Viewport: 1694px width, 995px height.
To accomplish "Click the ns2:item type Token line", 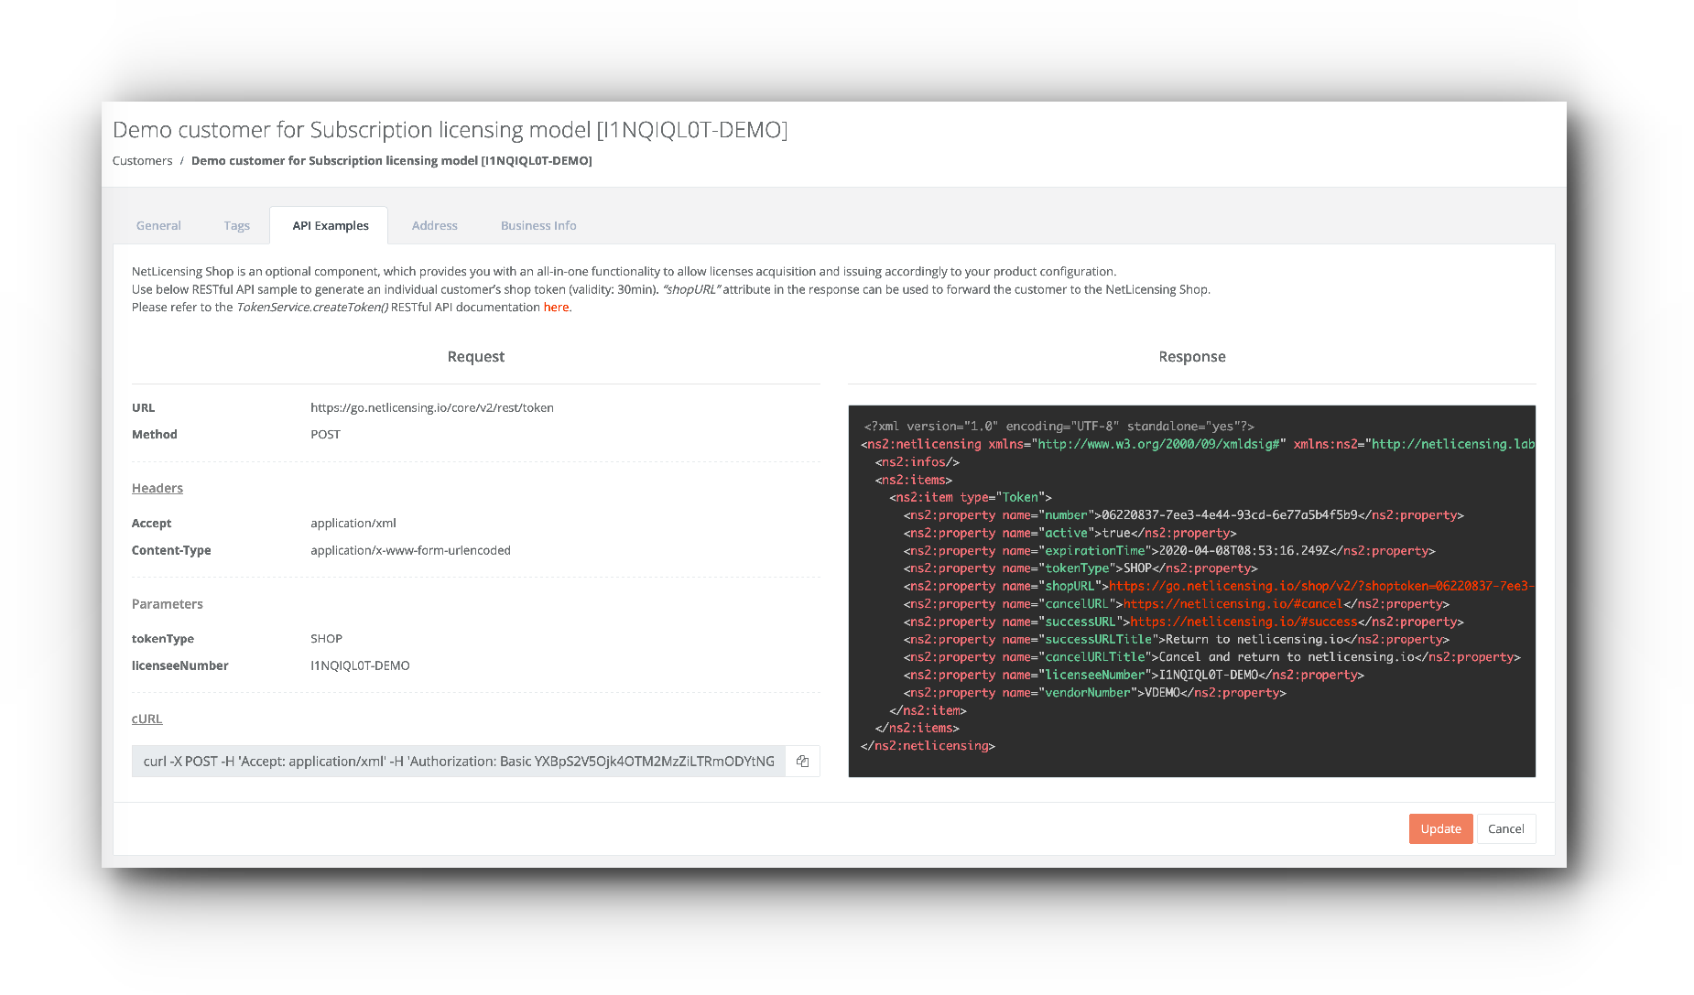I will click(971, 497).
